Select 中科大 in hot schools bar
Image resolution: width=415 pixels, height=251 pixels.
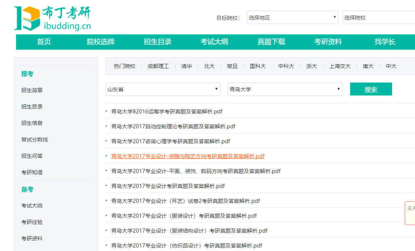tap(286, 66)
